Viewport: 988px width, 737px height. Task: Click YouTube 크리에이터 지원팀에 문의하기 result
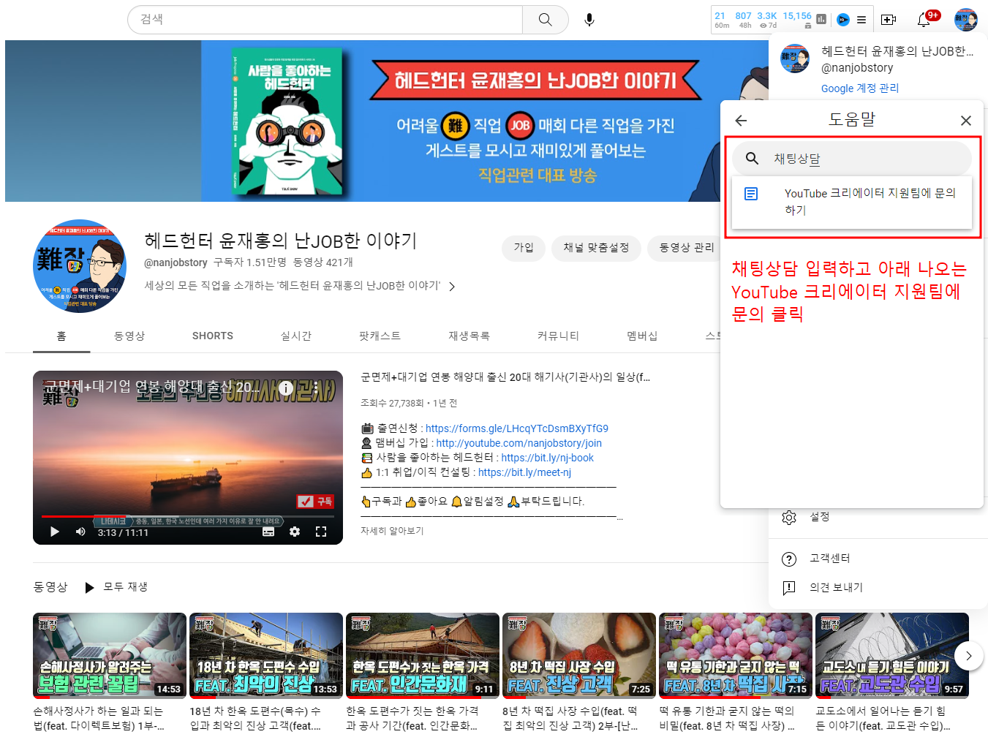pos(852,202)
